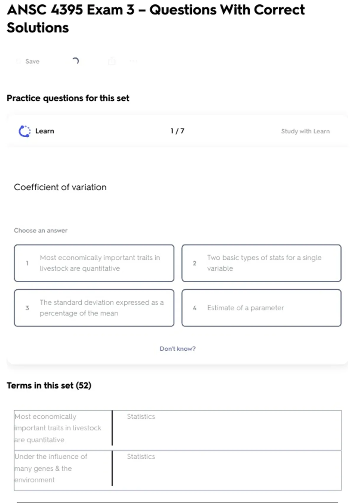Choose 'Two basic types of stats' answer
355x503 pixels.
click(x=261, y=263)
